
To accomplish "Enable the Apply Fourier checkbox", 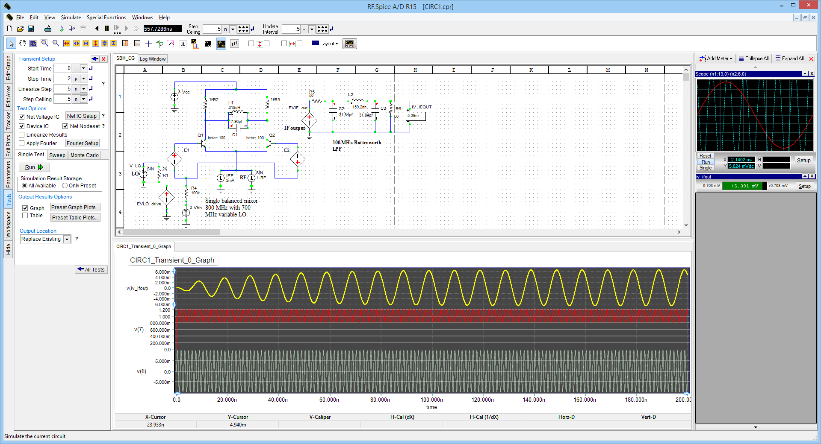I will tap(22, 143).
